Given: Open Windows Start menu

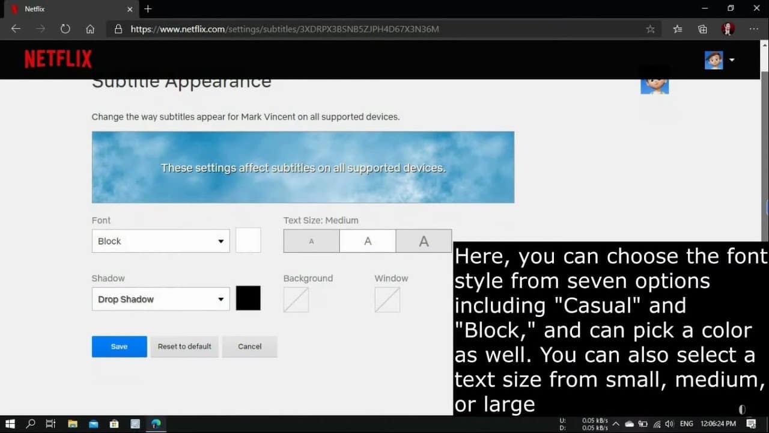Looking at the screenshot, I should [10, 424].
